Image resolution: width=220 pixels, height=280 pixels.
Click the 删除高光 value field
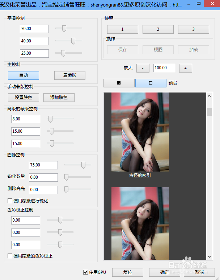point(43,190)
